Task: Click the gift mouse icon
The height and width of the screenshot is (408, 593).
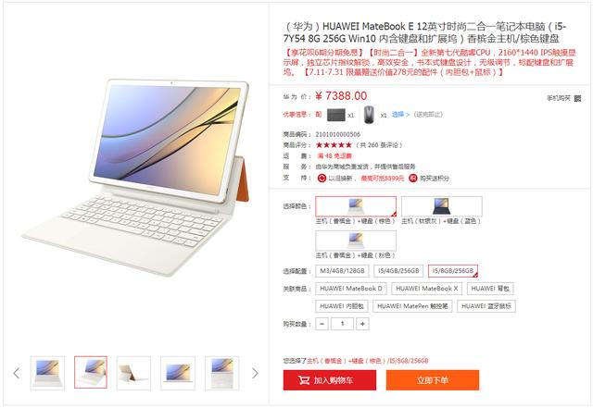Action: pos(369,115)
